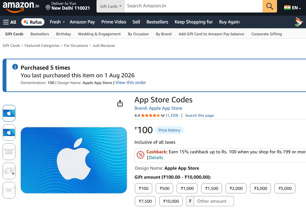Open the All hamburger menu
The image size is (306, 212).
[x=10, y=22]
